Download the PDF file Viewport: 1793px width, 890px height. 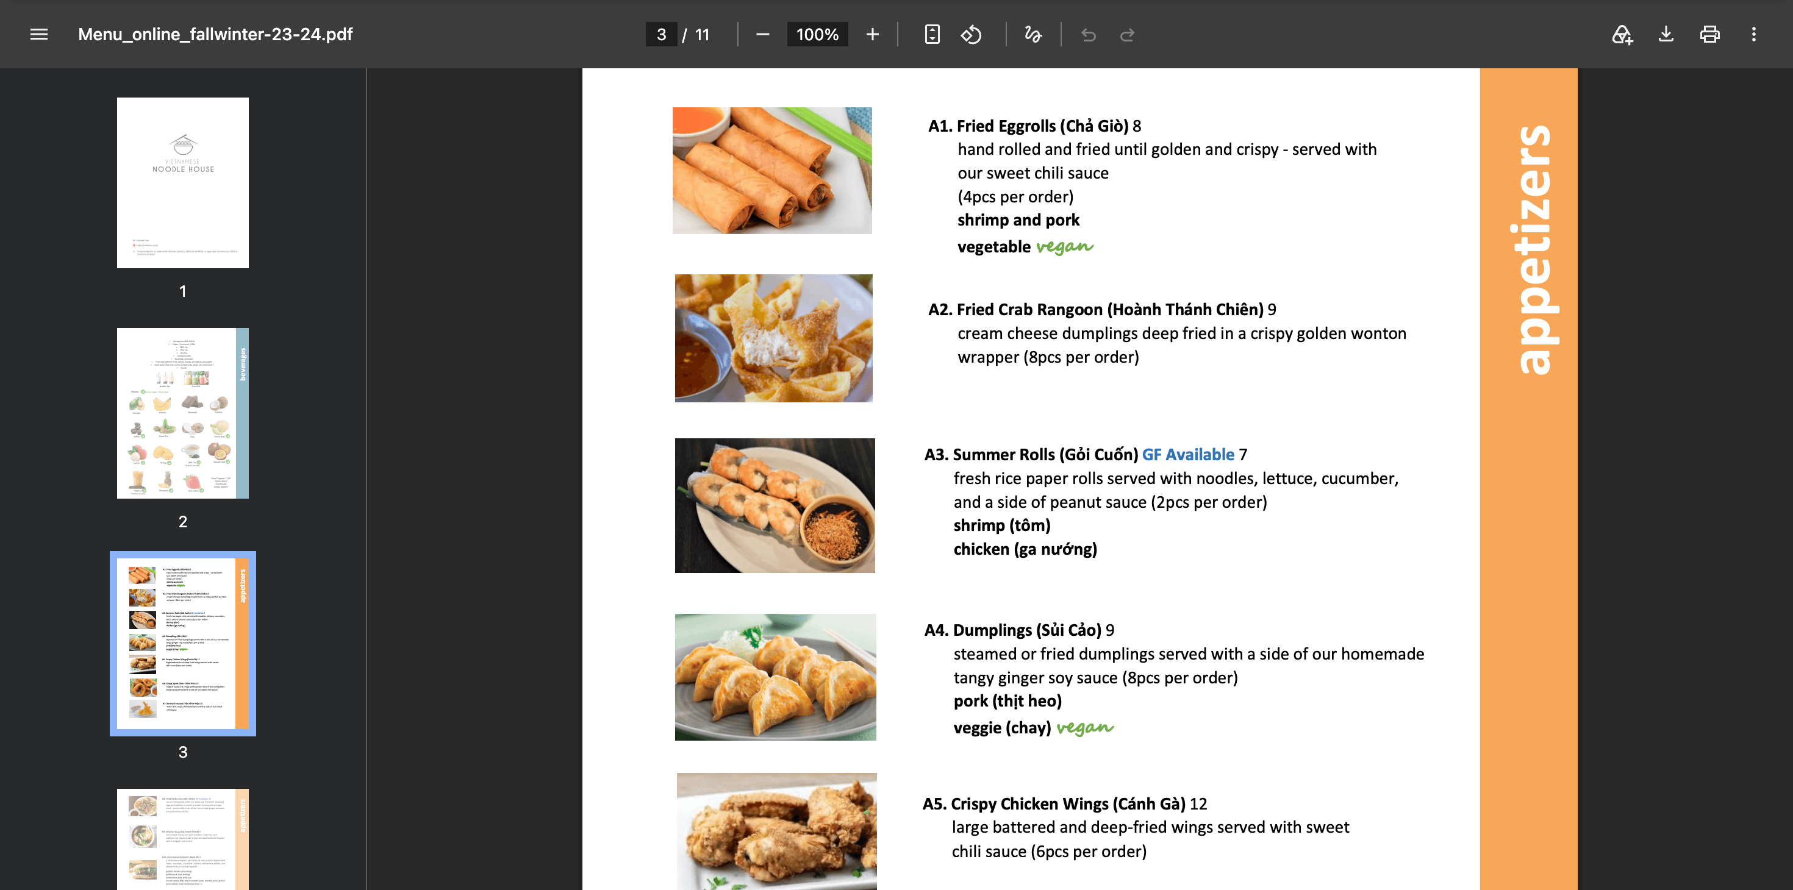1666,34
